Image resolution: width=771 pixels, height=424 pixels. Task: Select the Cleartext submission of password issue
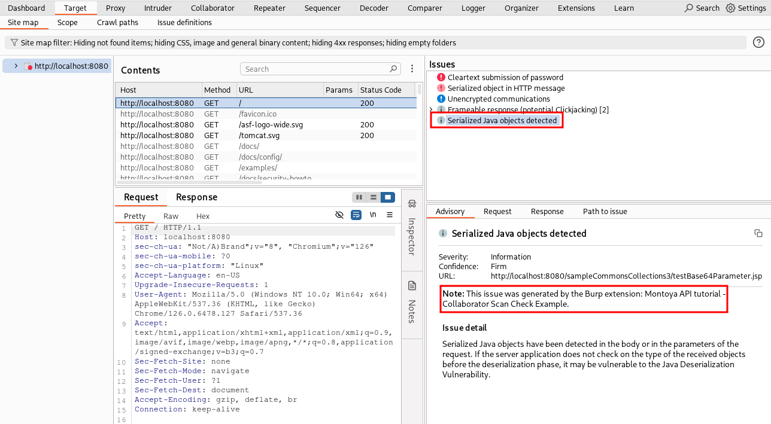tap(505, 77)
